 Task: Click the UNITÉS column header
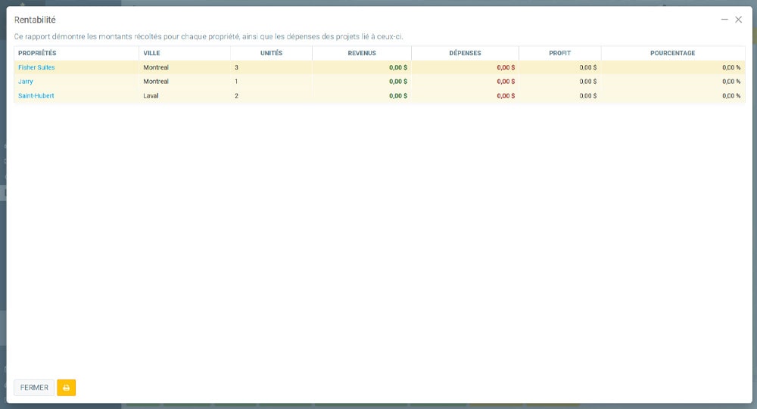point(271,54)
